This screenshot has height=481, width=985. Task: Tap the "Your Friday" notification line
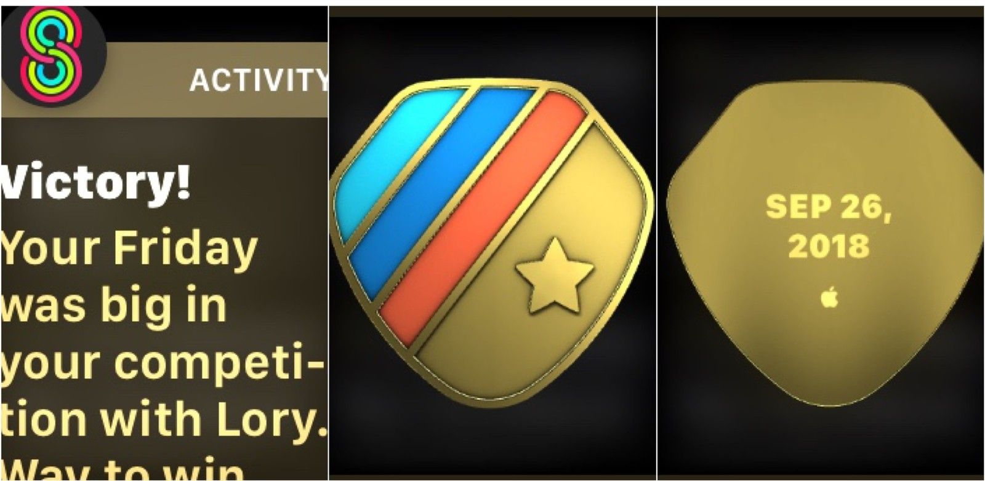click(x=129, y=249)
